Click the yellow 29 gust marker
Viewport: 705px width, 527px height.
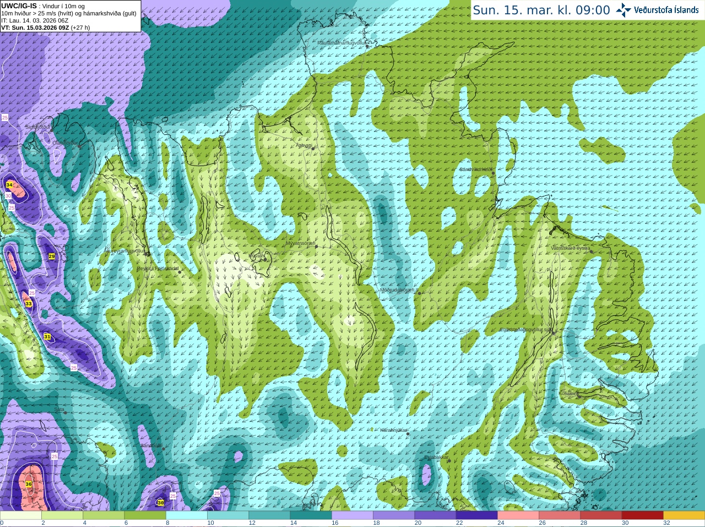coord(52,256)
